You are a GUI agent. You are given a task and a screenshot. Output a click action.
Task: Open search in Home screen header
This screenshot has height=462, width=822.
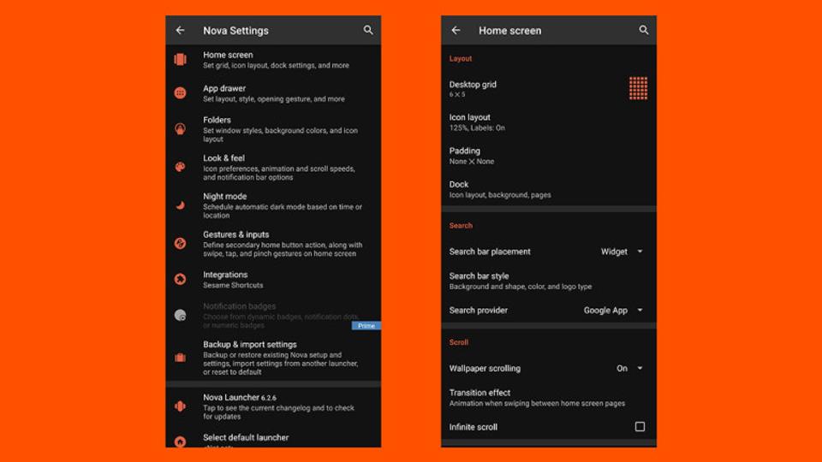click(644, 31)
